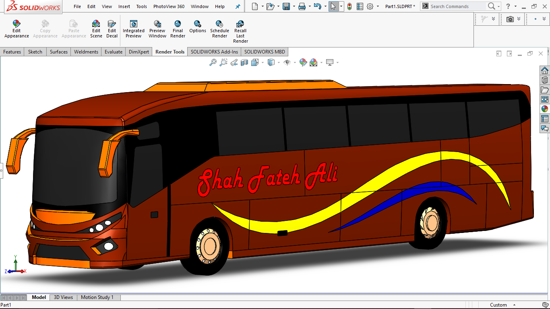Expand Display Style dropdown arrow
550x309 pixels.
click(x=279, y=62)
